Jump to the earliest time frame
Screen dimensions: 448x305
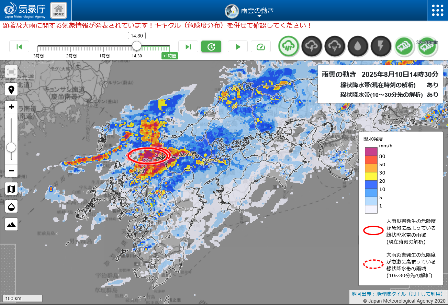(x=19, y=47)
